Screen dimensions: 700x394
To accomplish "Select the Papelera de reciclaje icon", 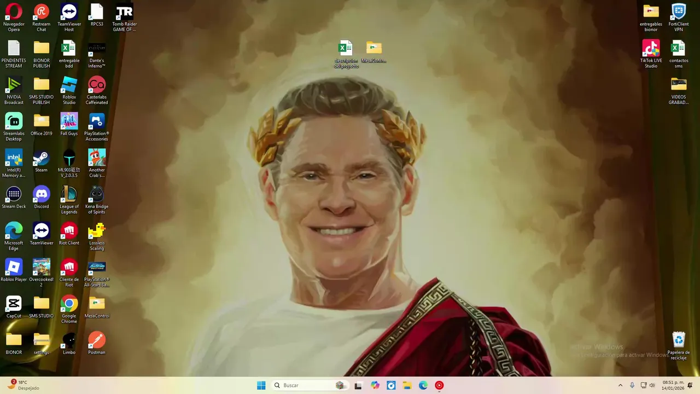I will [x=679, y=346].
